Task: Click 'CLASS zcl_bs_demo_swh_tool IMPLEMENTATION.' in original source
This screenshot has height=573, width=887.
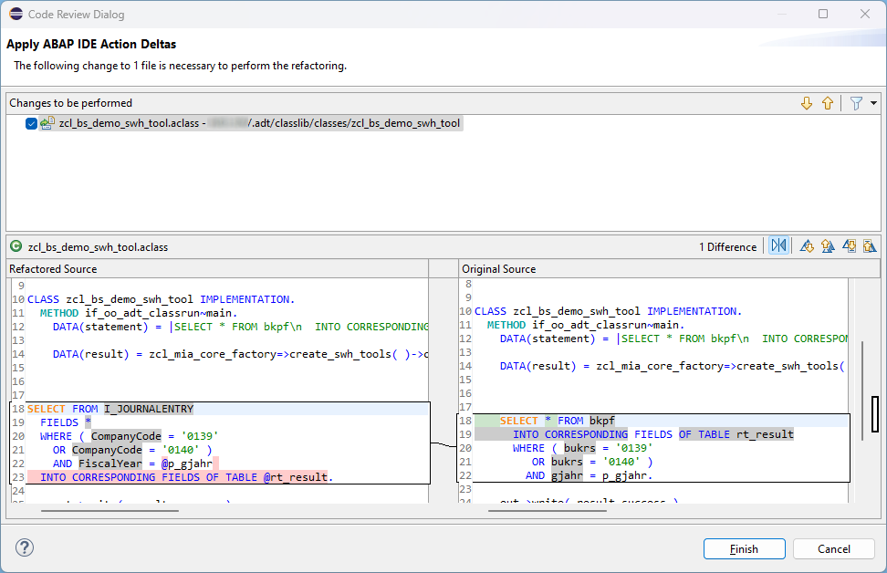Action: coord(608,312)
